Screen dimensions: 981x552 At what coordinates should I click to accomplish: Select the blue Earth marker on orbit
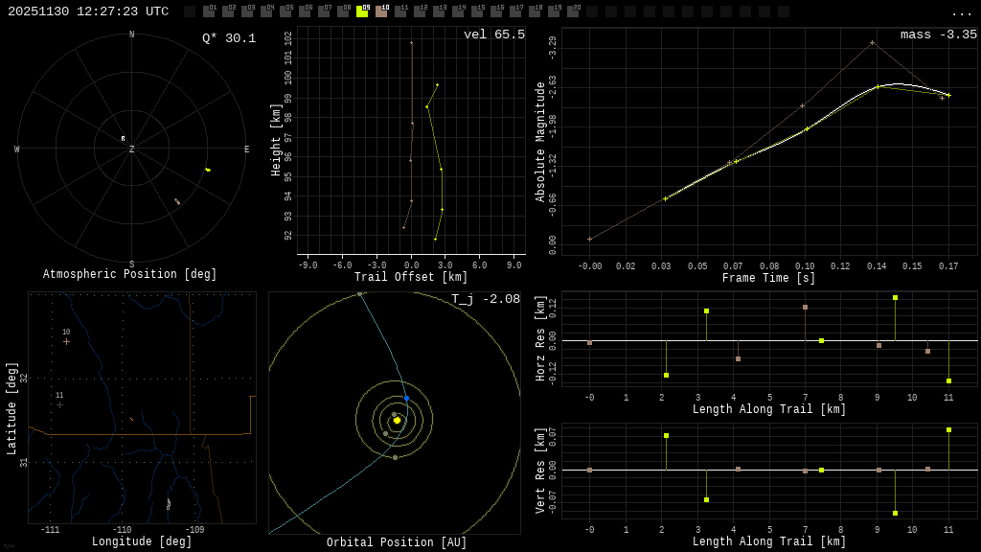point(406,398)
